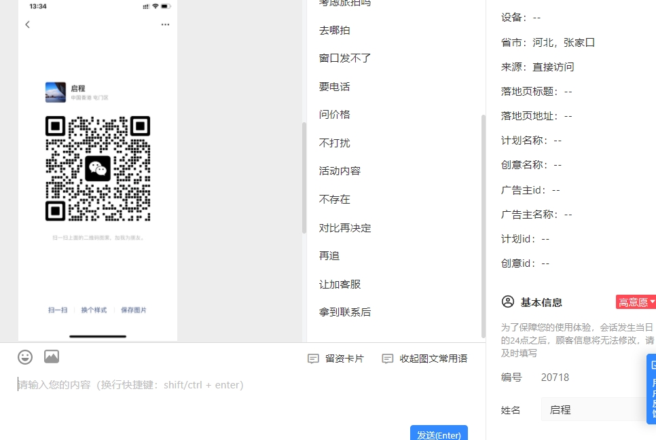Click the 计划id row
This screenshot has width=656, height=440.
[526, 239]
